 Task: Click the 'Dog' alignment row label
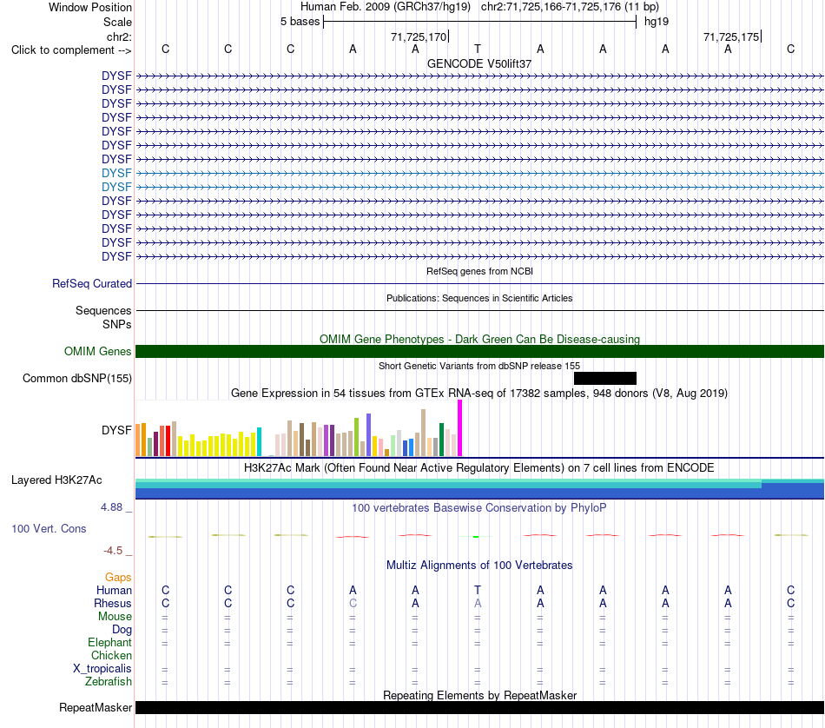click(x=122, y=630)
